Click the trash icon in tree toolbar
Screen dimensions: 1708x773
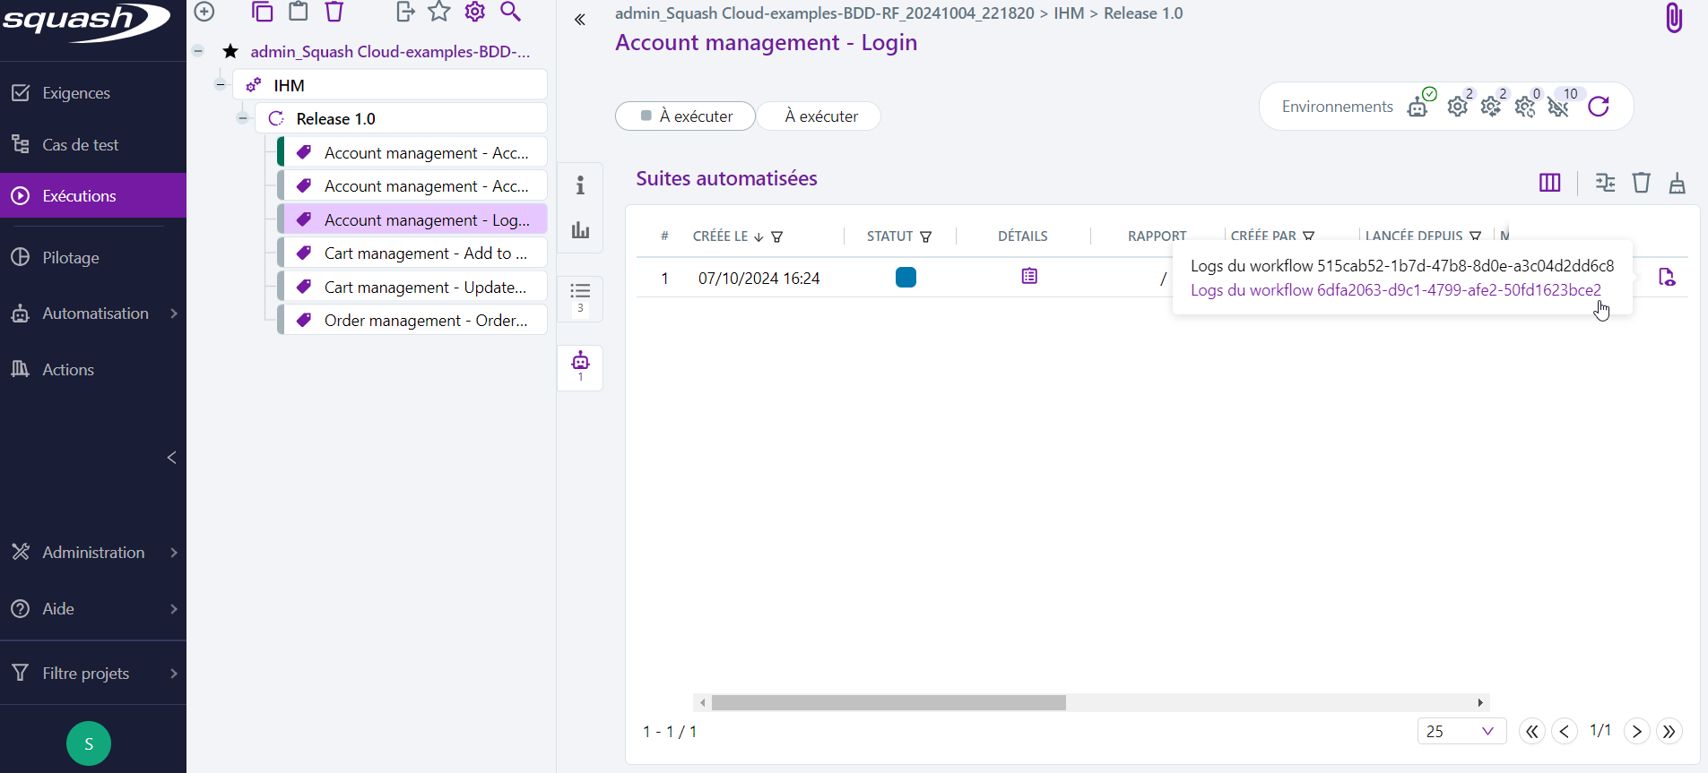click(x=334, y=12)
